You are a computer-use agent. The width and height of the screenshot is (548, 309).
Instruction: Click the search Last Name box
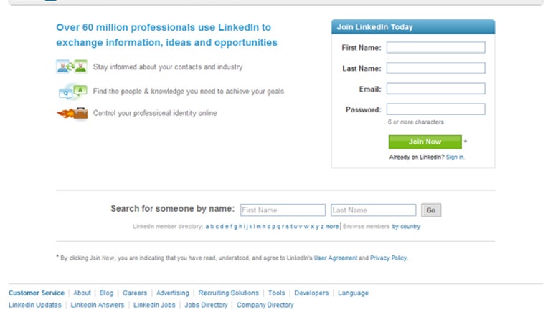(x=373, y=210)
